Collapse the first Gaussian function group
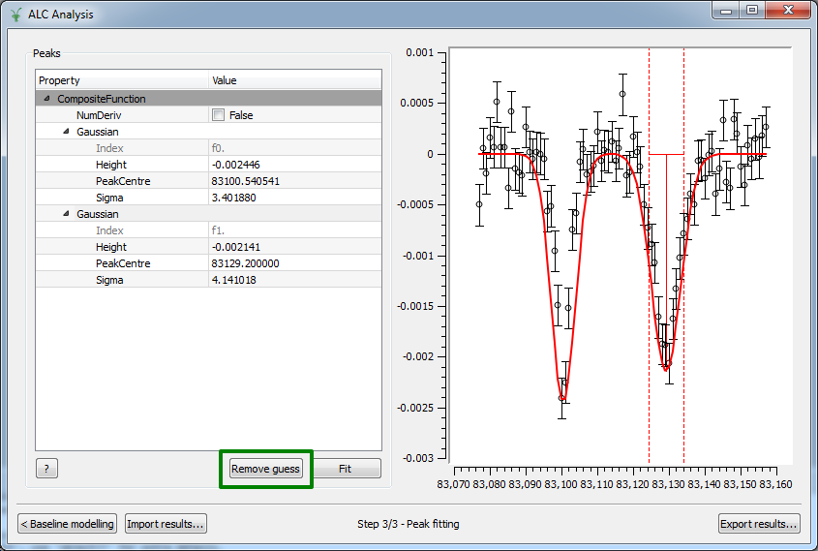The height and width of the screenshot is (551, 818). 66,132
